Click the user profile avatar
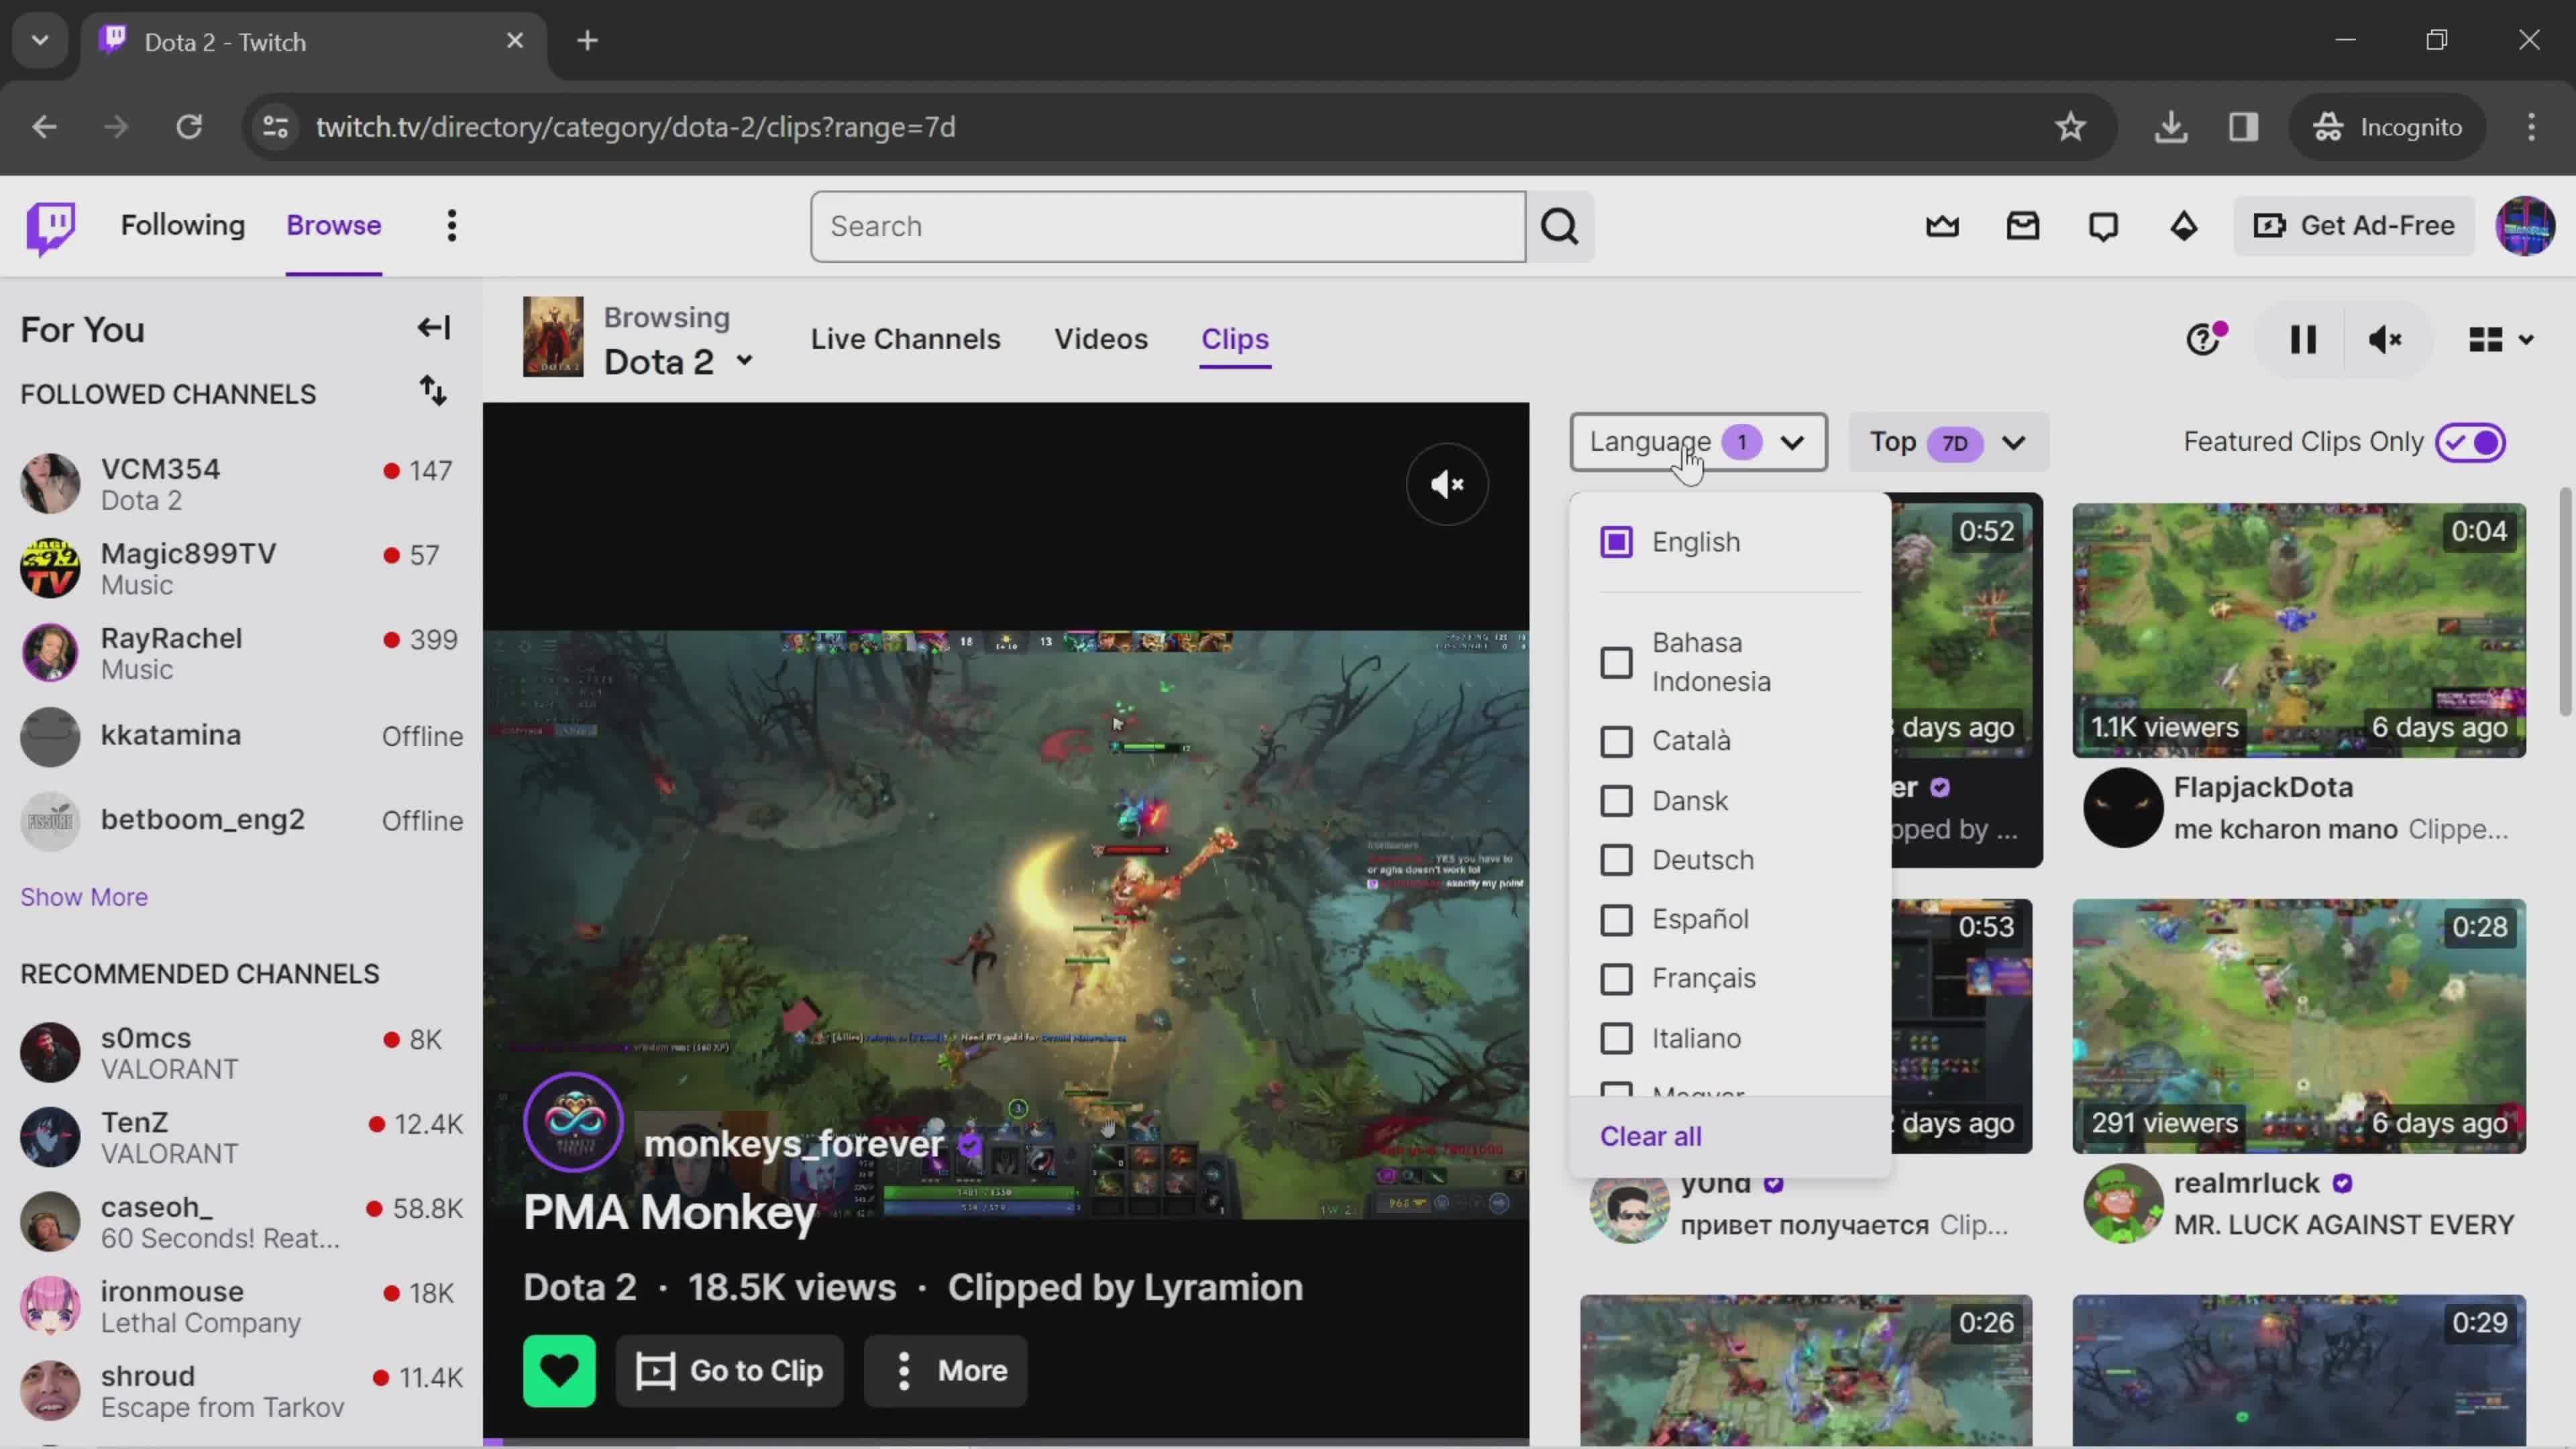This screenshot has height=1449, width=2576. [2525, 226]
